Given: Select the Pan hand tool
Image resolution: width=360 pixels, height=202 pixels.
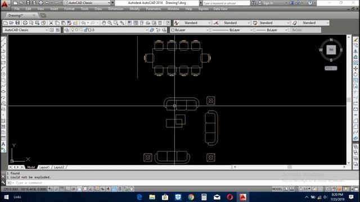Looking at the screenshot, I should point(103,23).
